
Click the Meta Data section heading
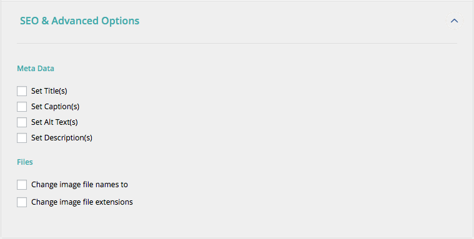point(36,69)
